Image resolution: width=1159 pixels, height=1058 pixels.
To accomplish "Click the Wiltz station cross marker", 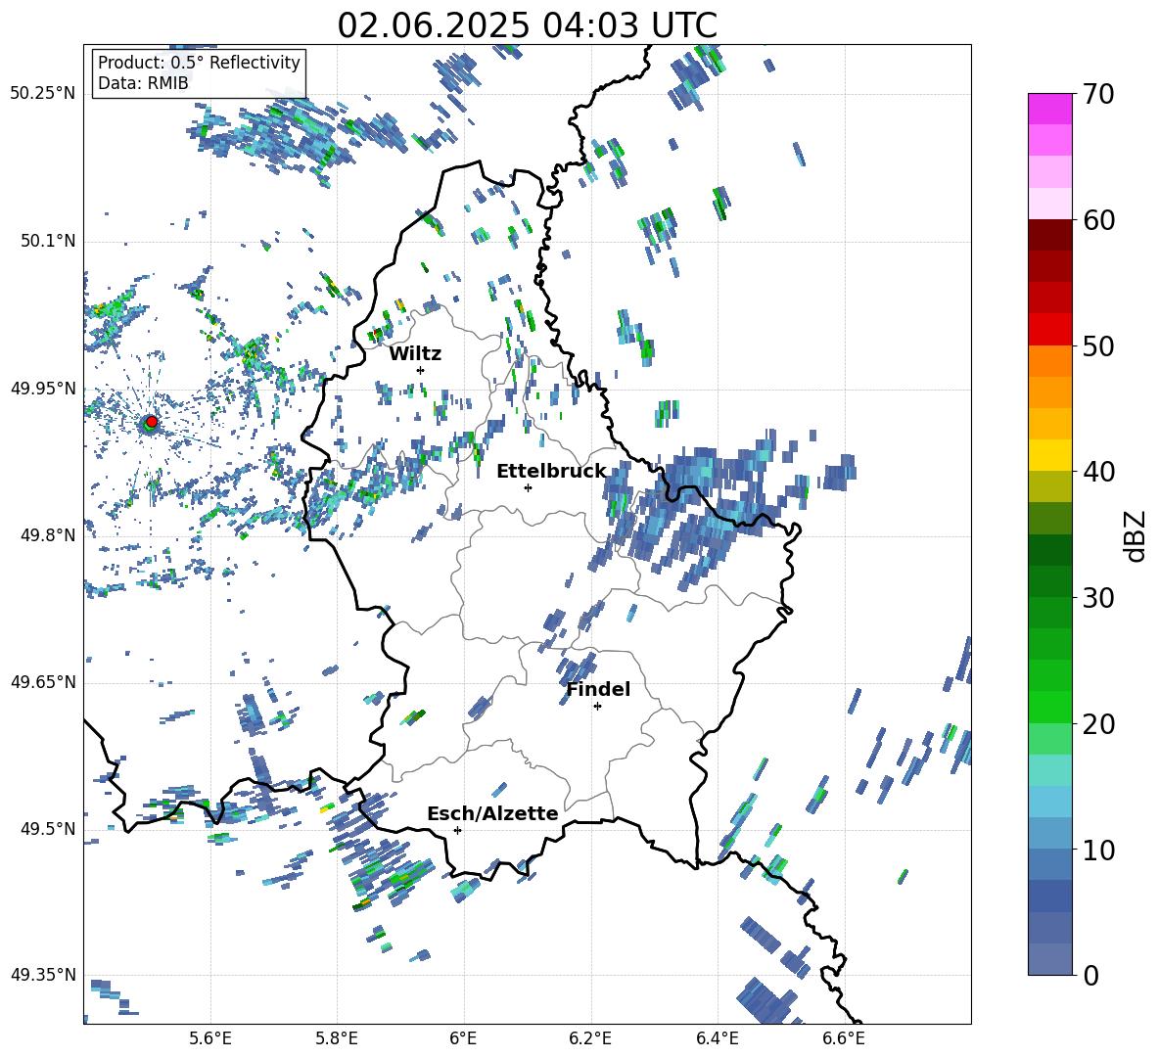I will click(421, 370).
